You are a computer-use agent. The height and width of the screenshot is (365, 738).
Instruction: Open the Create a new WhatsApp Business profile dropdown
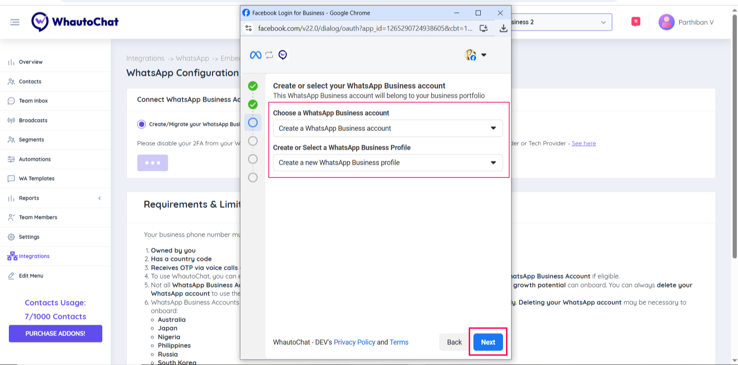click(x=388, y=163)
